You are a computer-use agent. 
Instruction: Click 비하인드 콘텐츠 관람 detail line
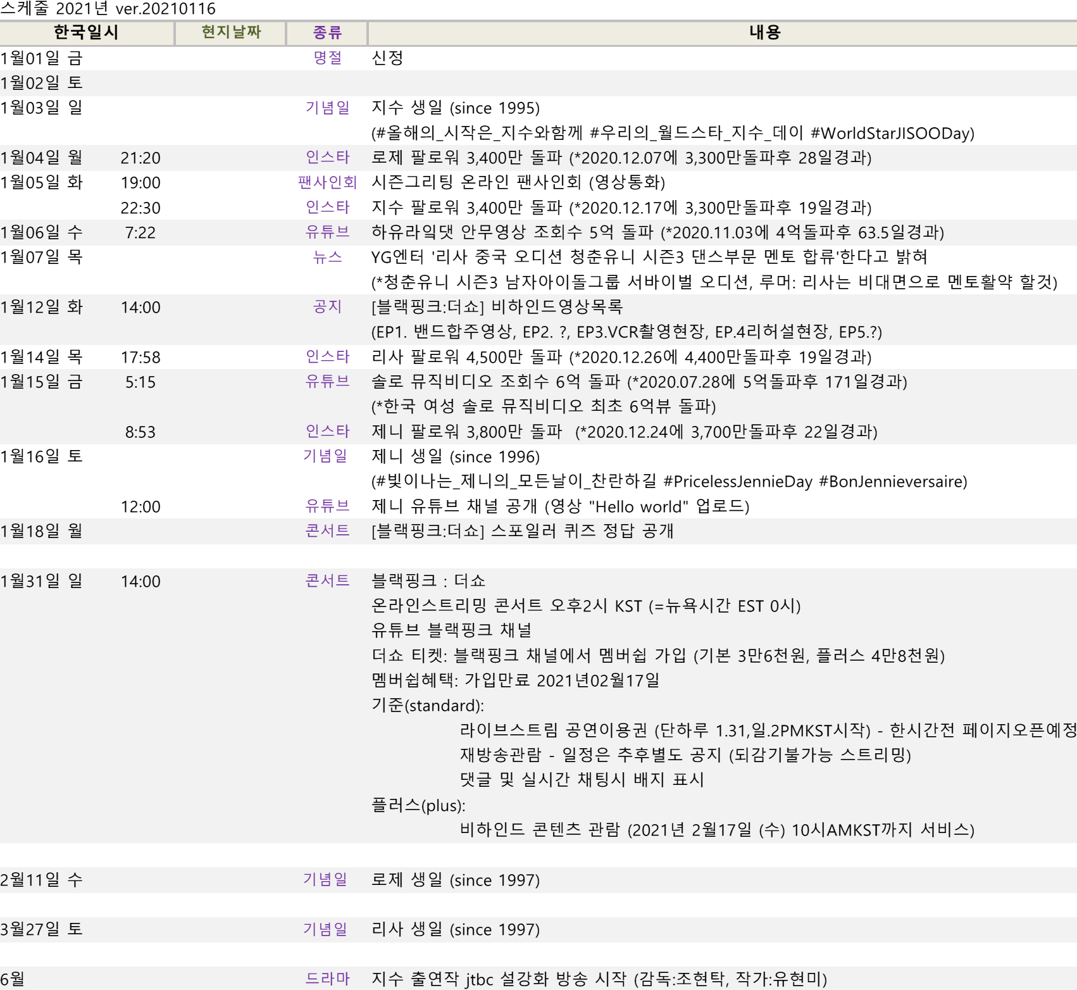[717, 830]
